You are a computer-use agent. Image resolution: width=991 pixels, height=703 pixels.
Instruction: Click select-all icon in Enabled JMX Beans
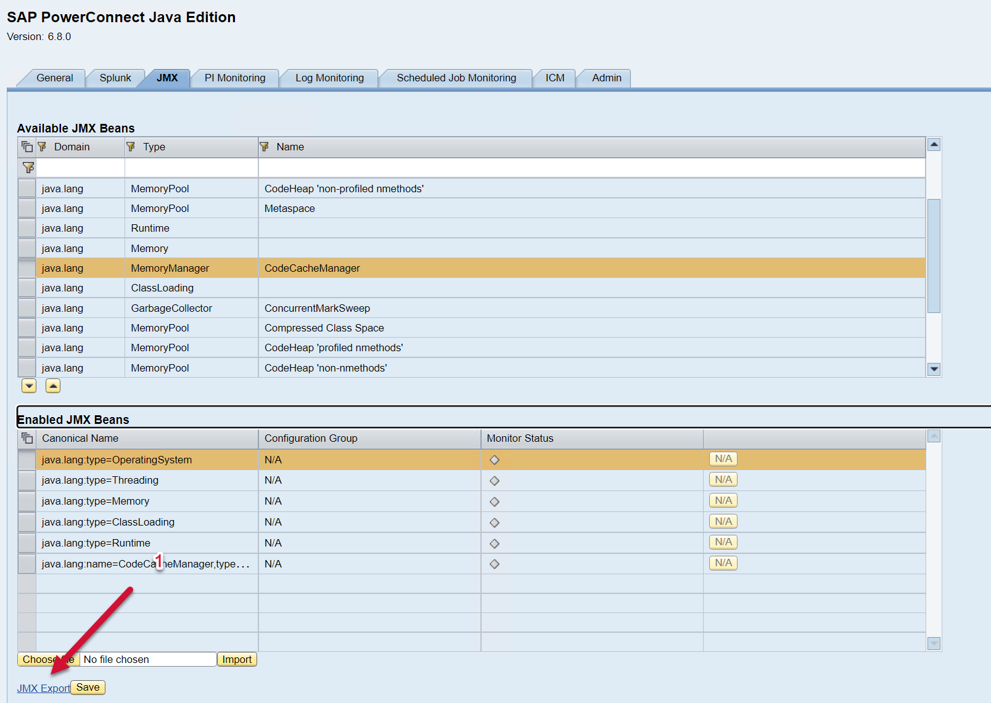pyautogui.click(x=27, y=438)
